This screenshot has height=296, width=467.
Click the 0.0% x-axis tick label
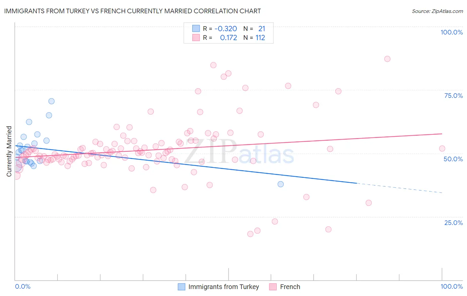click(x=23, y=286)
